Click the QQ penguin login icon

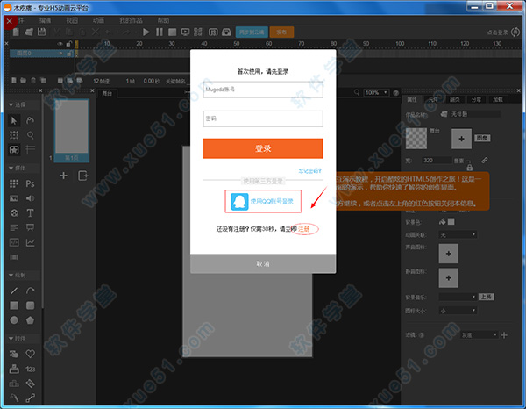pos(238,201)
